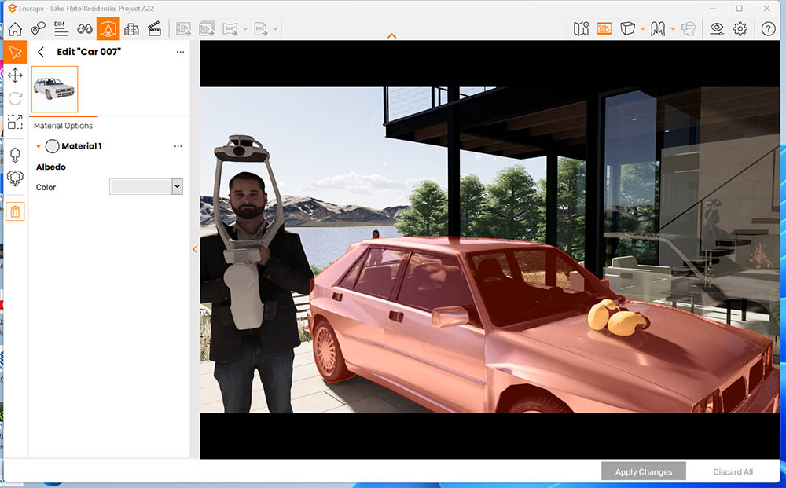Click the orange trash delete icon
Screen dimensions: 786x488
pos(15,212)
